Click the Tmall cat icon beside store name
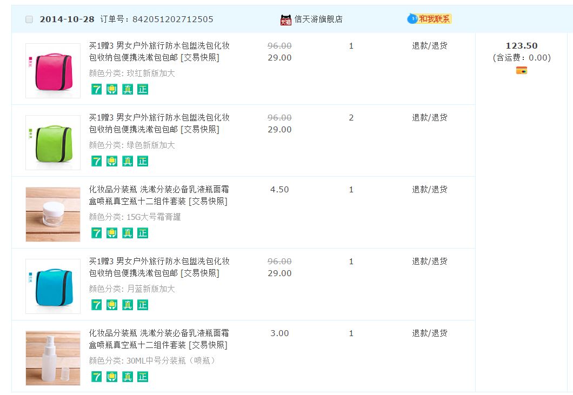 286,20
